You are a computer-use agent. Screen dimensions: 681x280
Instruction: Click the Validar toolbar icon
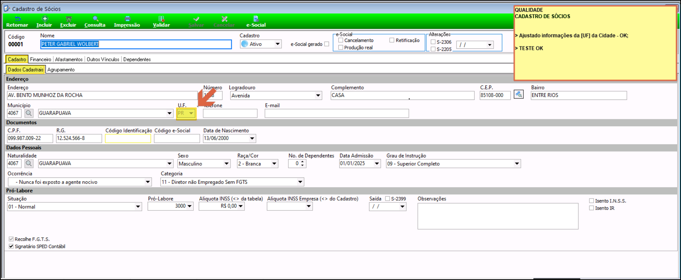tap(161, 19)
